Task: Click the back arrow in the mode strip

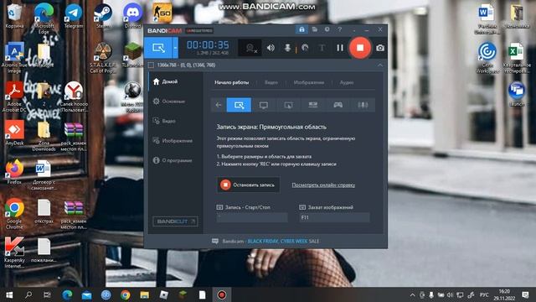Action: 219,105
